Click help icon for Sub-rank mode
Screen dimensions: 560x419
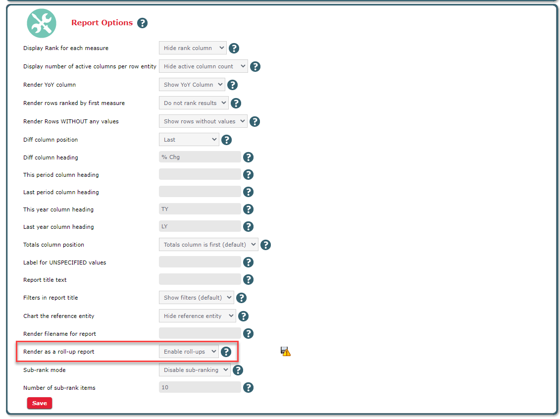[238, 370]
